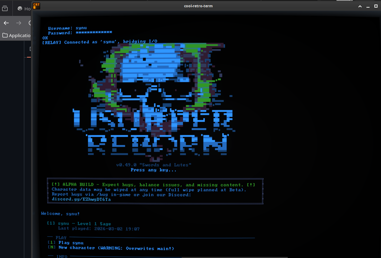Click the 'synu - Level 1 Sage' entry
The height and width of the screenshot is (258, 381).
click(x=84, y=224)
